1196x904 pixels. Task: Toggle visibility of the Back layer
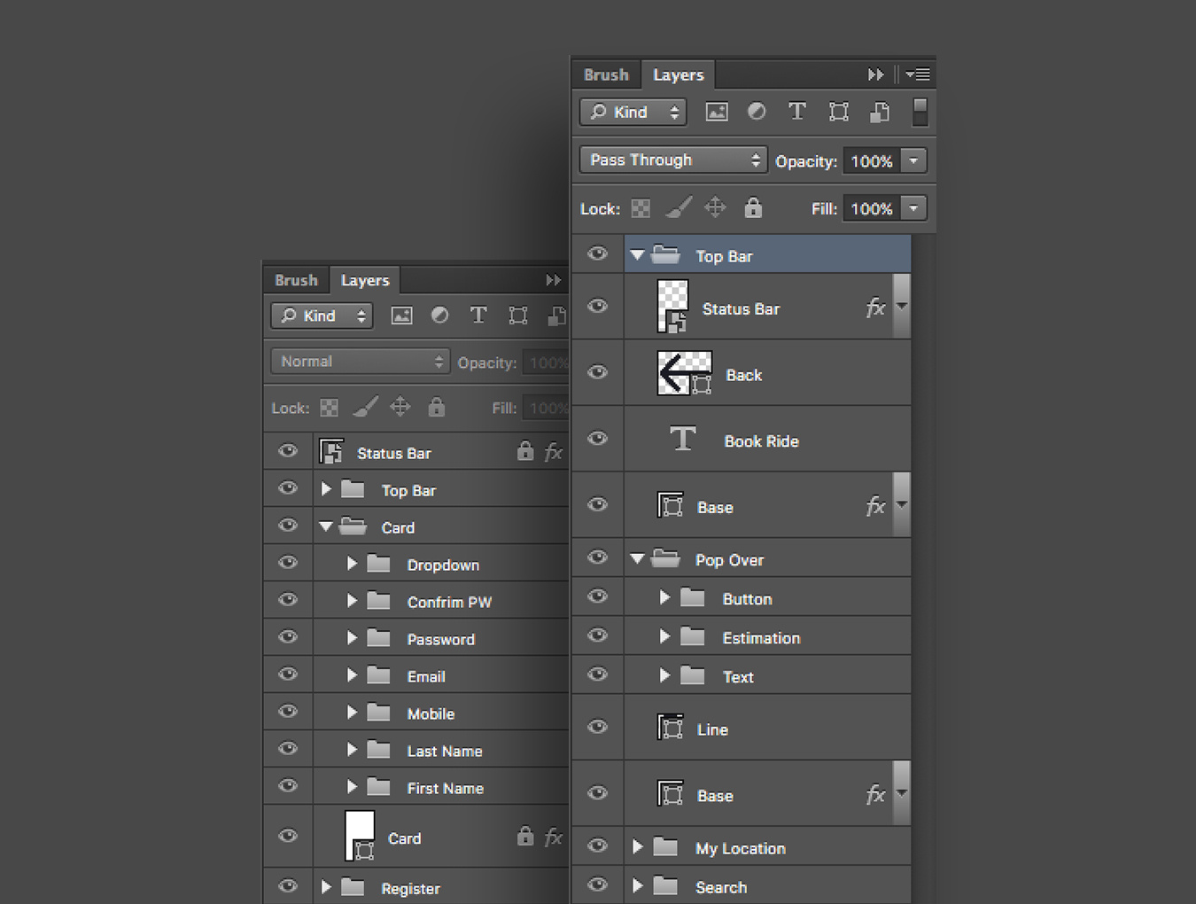click(x=598, y=372)
